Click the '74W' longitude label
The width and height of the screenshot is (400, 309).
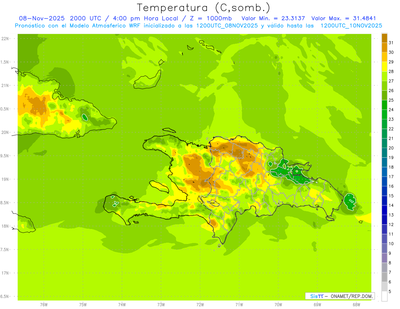coord(122,305)
